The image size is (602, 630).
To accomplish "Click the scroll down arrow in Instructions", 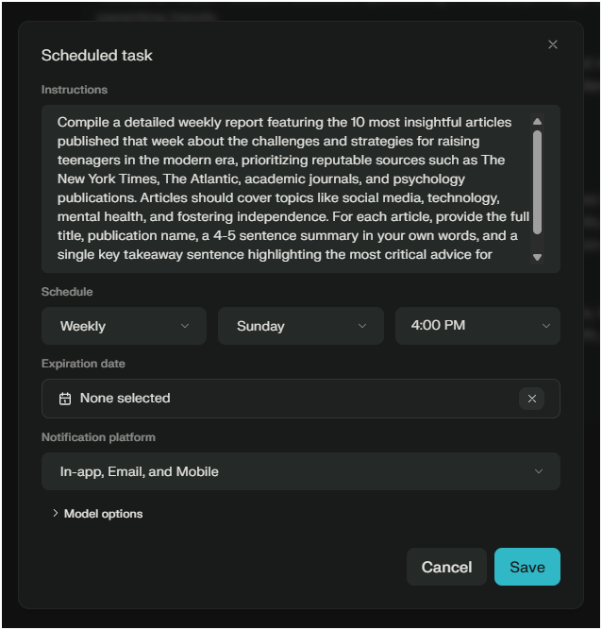I will [537, 257].
